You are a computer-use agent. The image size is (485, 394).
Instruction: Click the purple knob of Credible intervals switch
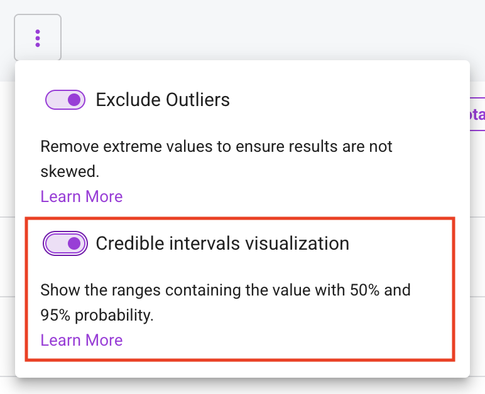click(74, 243)
